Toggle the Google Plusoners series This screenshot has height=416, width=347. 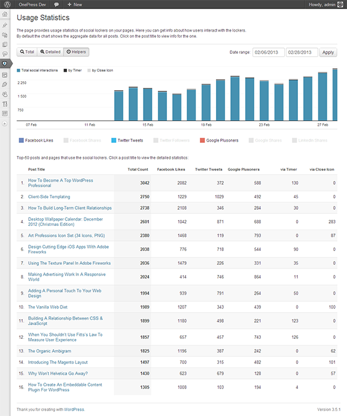[x=220, y=140]
